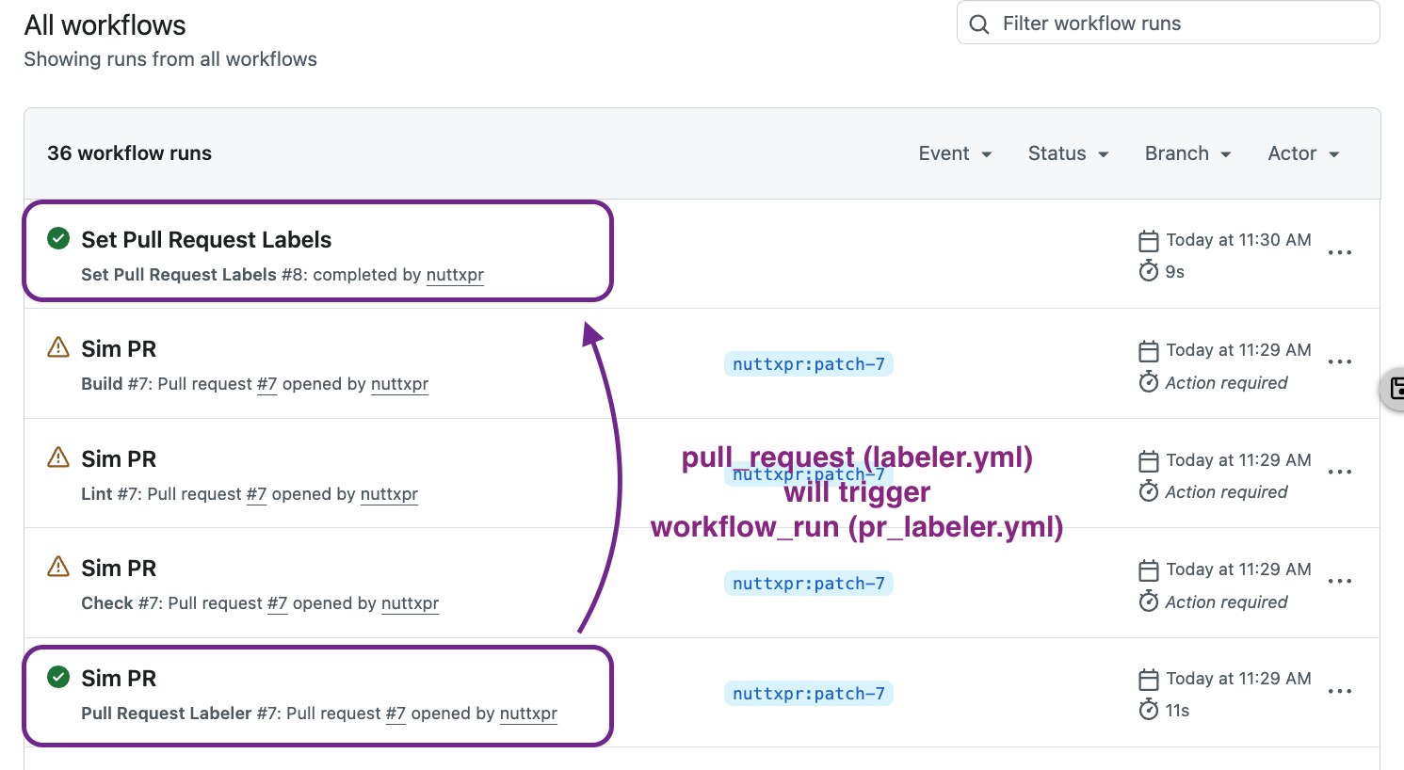This screenshot has width=1404, height=770.
Task: Open the Actor filter dropdown
Action: tap(1302, 152)
